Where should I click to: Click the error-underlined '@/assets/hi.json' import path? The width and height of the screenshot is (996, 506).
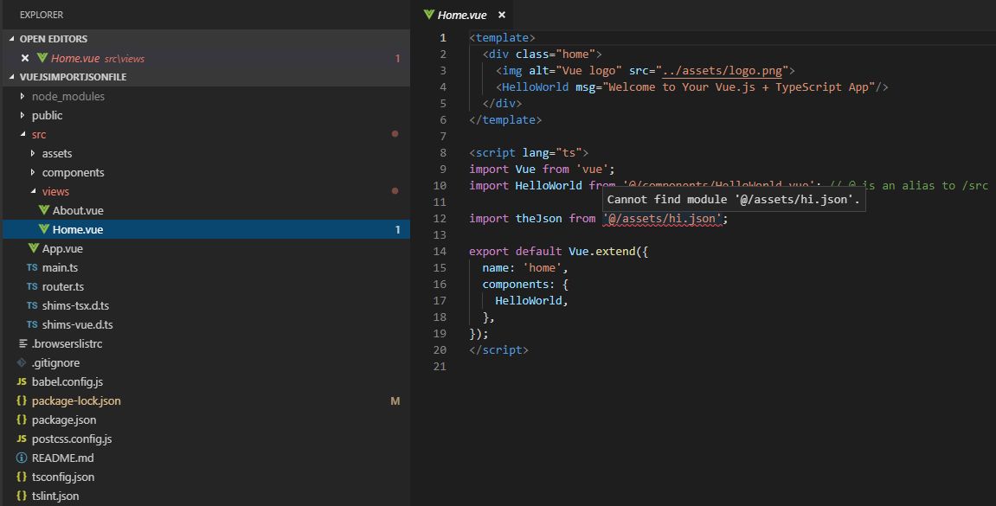point(662,218)
